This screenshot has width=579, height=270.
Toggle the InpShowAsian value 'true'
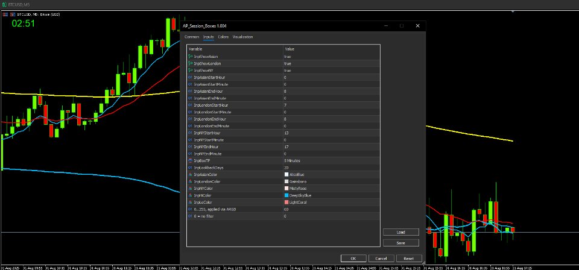288,57
